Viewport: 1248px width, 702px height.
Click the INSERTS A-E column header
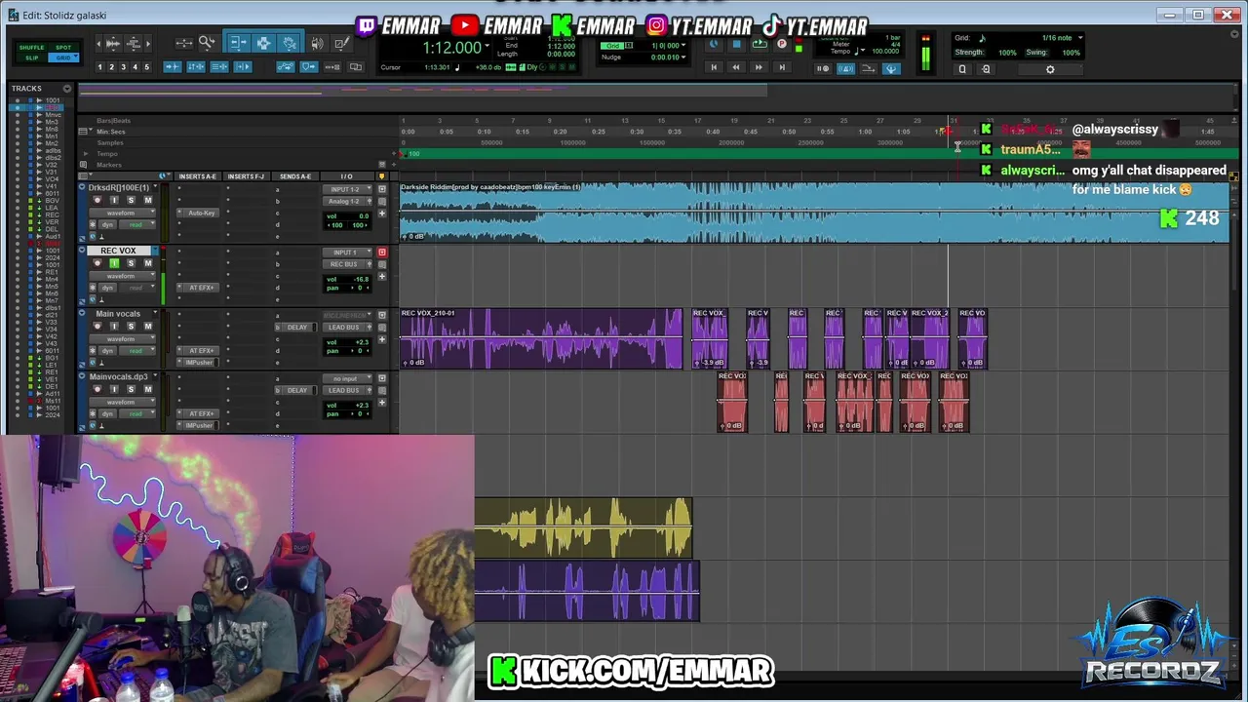pos(197,176)
